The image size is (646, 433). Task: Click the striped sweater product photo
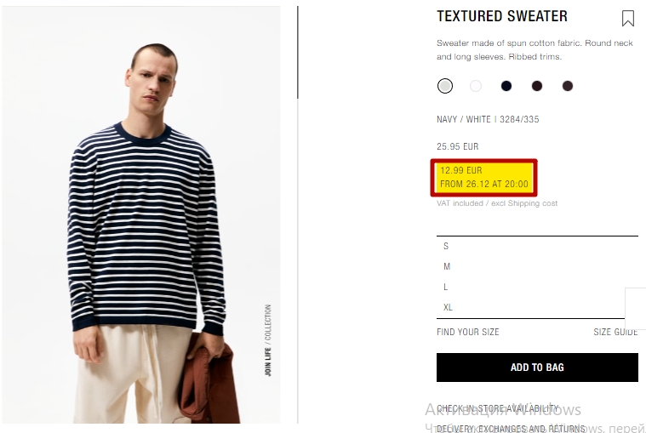(141, 215)
